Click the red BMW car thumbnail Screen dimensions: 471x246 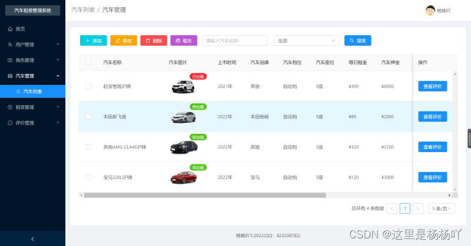184,177
